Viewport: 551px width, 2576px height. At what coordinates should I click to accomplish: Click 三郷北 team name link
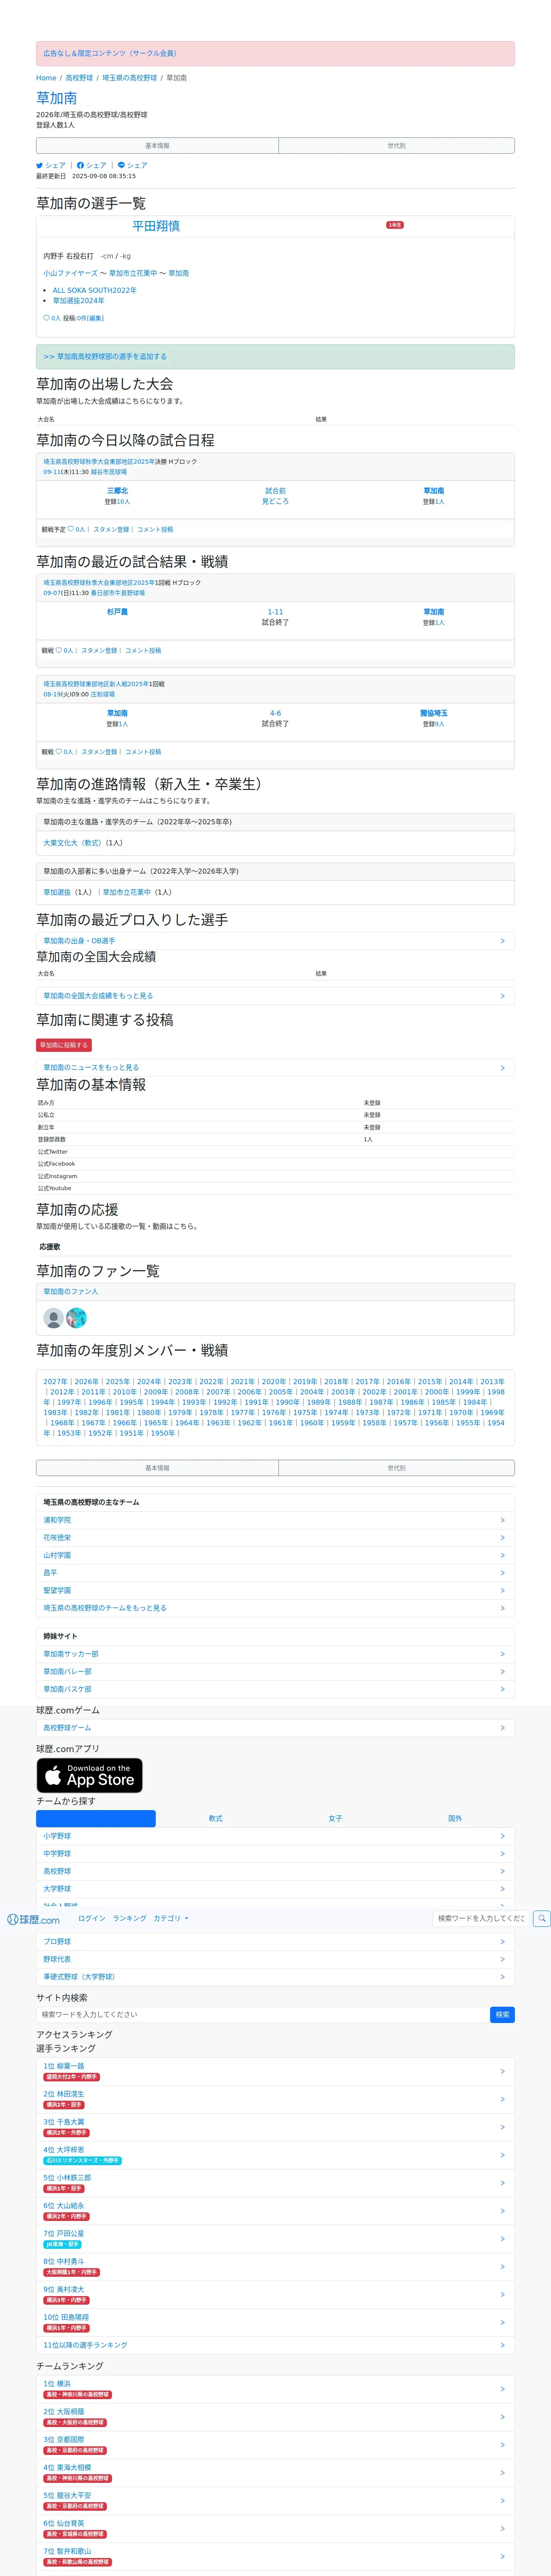click(x=117, y=491)
